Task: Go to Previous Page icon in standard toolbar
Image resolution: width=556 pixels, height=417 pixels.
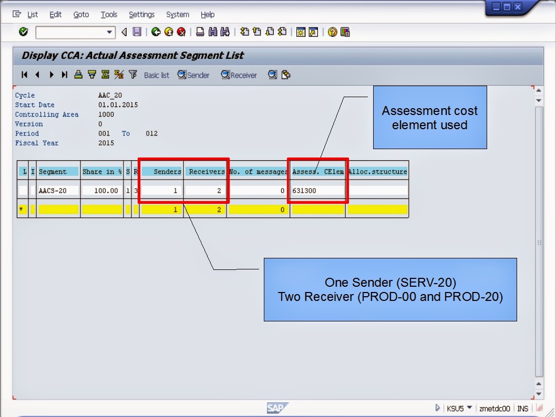Action: click(x=257, y=32)
